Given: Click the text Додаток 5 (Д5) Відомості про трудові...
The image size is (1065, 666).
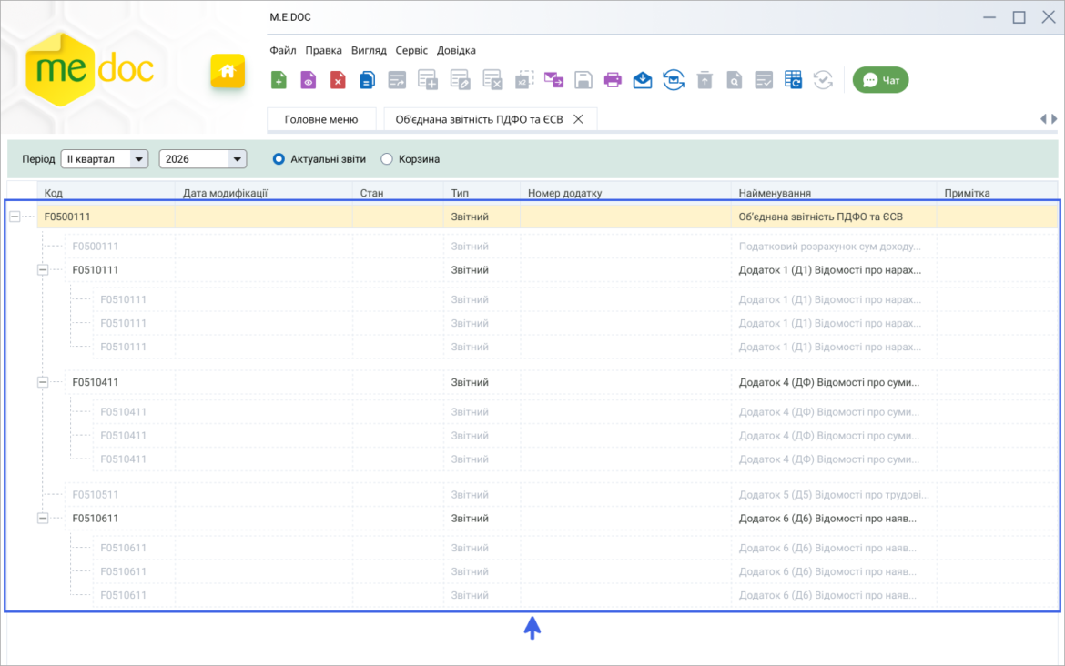Looking at the screenshot, I should click(834, 494).
